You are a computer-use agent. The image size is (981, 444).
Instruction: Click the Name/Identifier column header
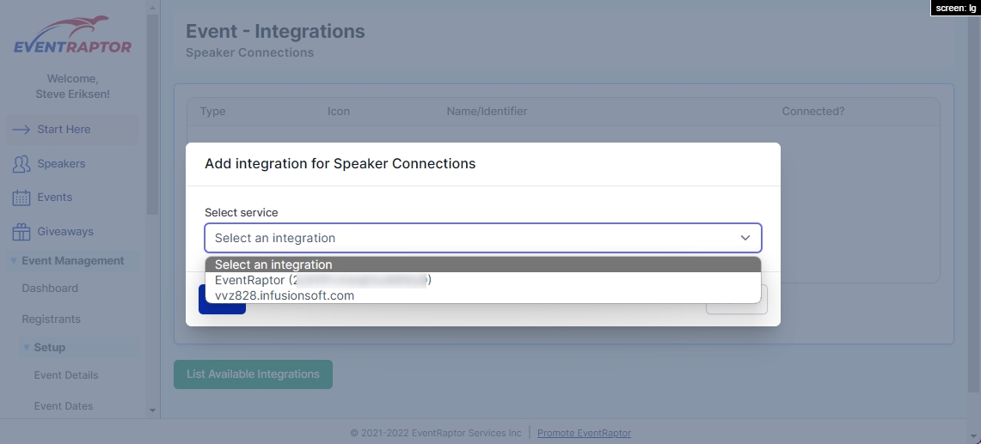[487, 112]
